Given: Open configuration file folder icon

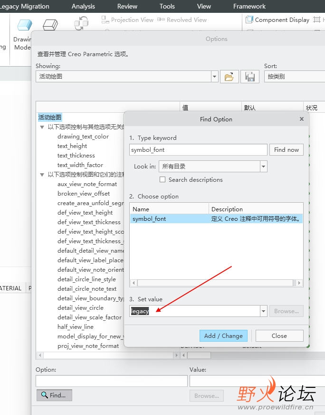Looking at the screenshot, I should [229, 77].
